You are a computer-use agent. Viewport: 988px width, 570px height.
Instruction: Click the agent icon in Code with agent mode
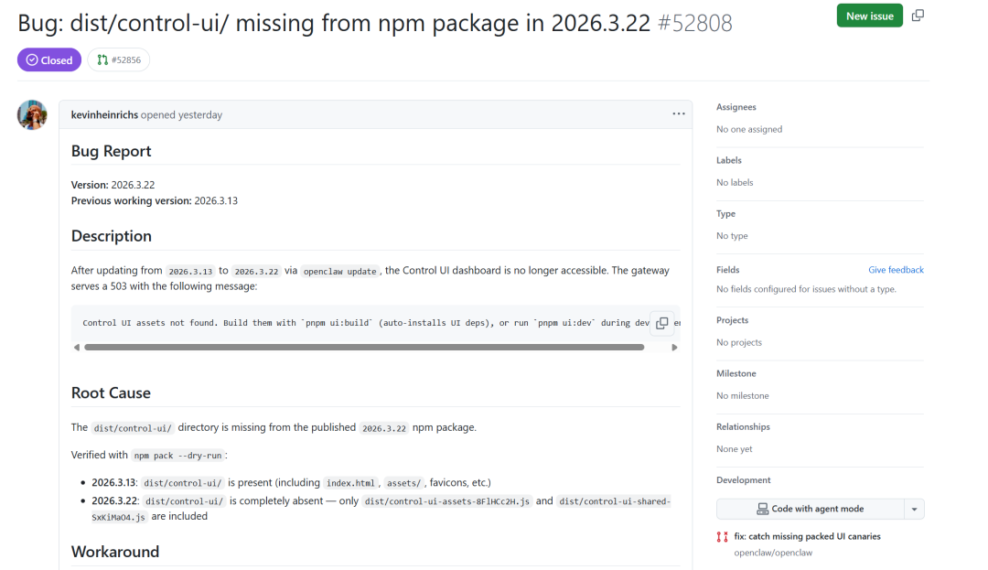(x=762, y=509)
